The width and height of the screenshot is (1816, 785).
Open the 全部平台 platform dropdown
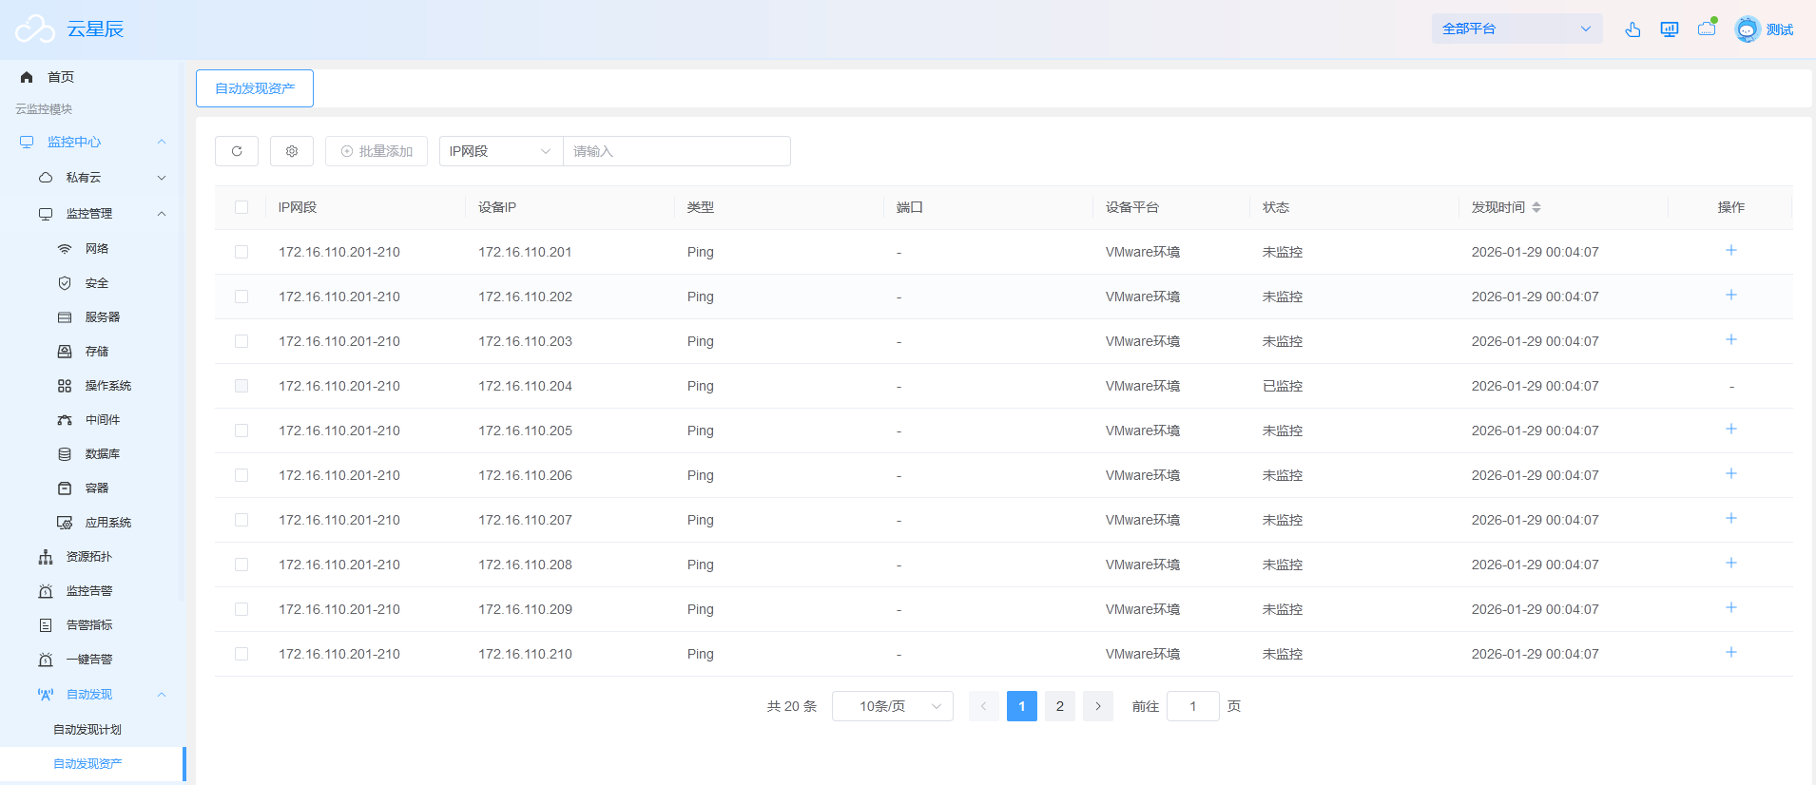pyautogui.click(x=1517, y=29)
